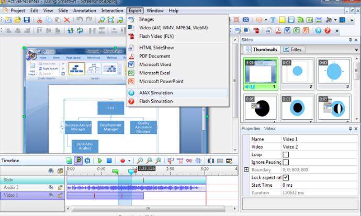Viewport: 361px width, 216px height.
Task: Toggle visibility for all timeline tracks
Action: click(51, 170)
